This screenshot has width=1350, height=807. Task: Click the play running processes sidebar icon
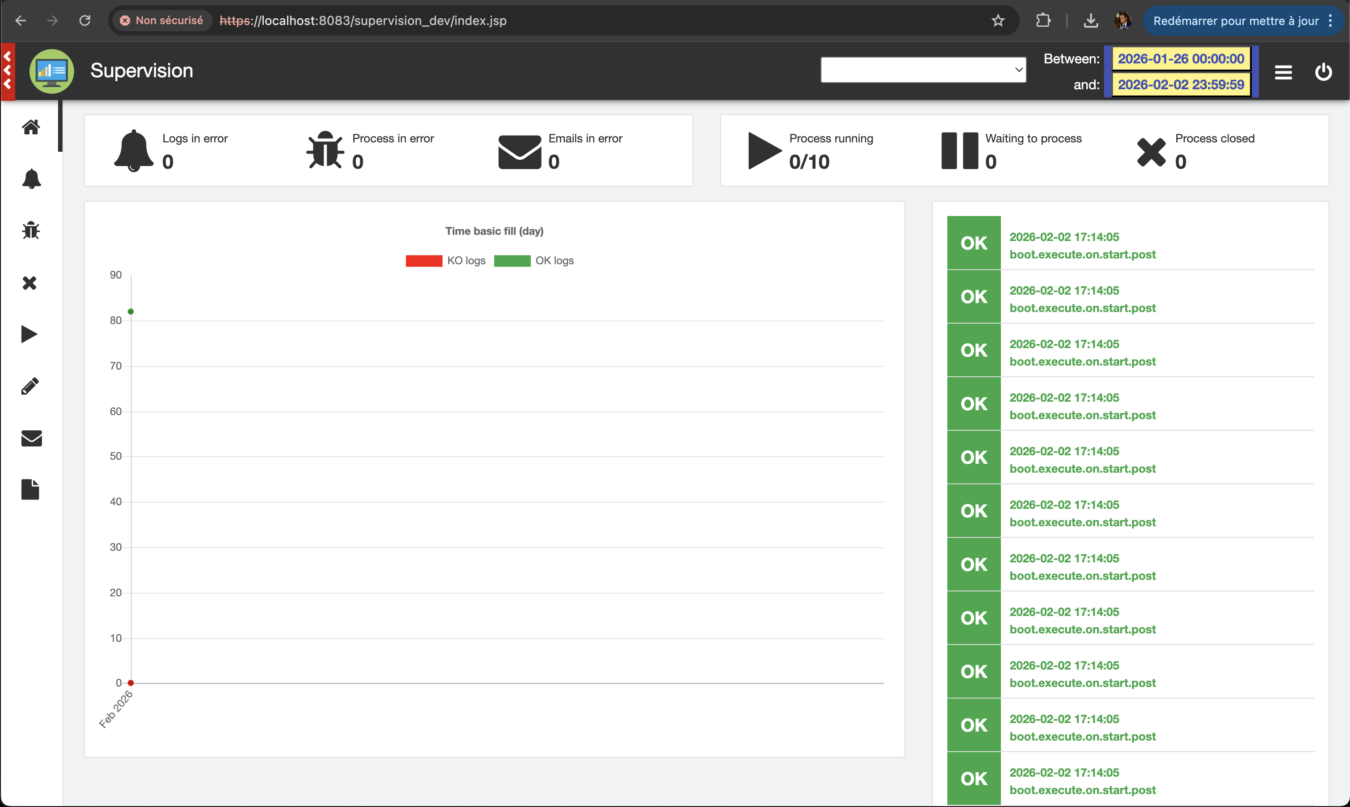pyautogui.click(x=29, y=334)
